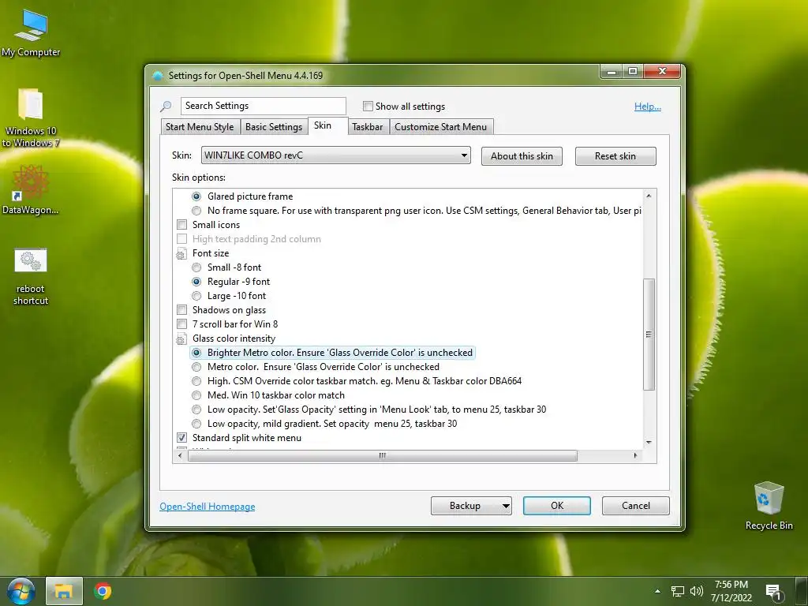
Task: Click the scroll down arrow in skin options
Action: 649,443
